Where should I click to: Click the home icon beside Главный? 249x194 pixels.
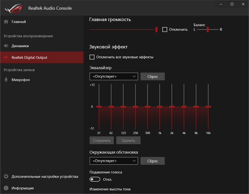tap(6, 21)
